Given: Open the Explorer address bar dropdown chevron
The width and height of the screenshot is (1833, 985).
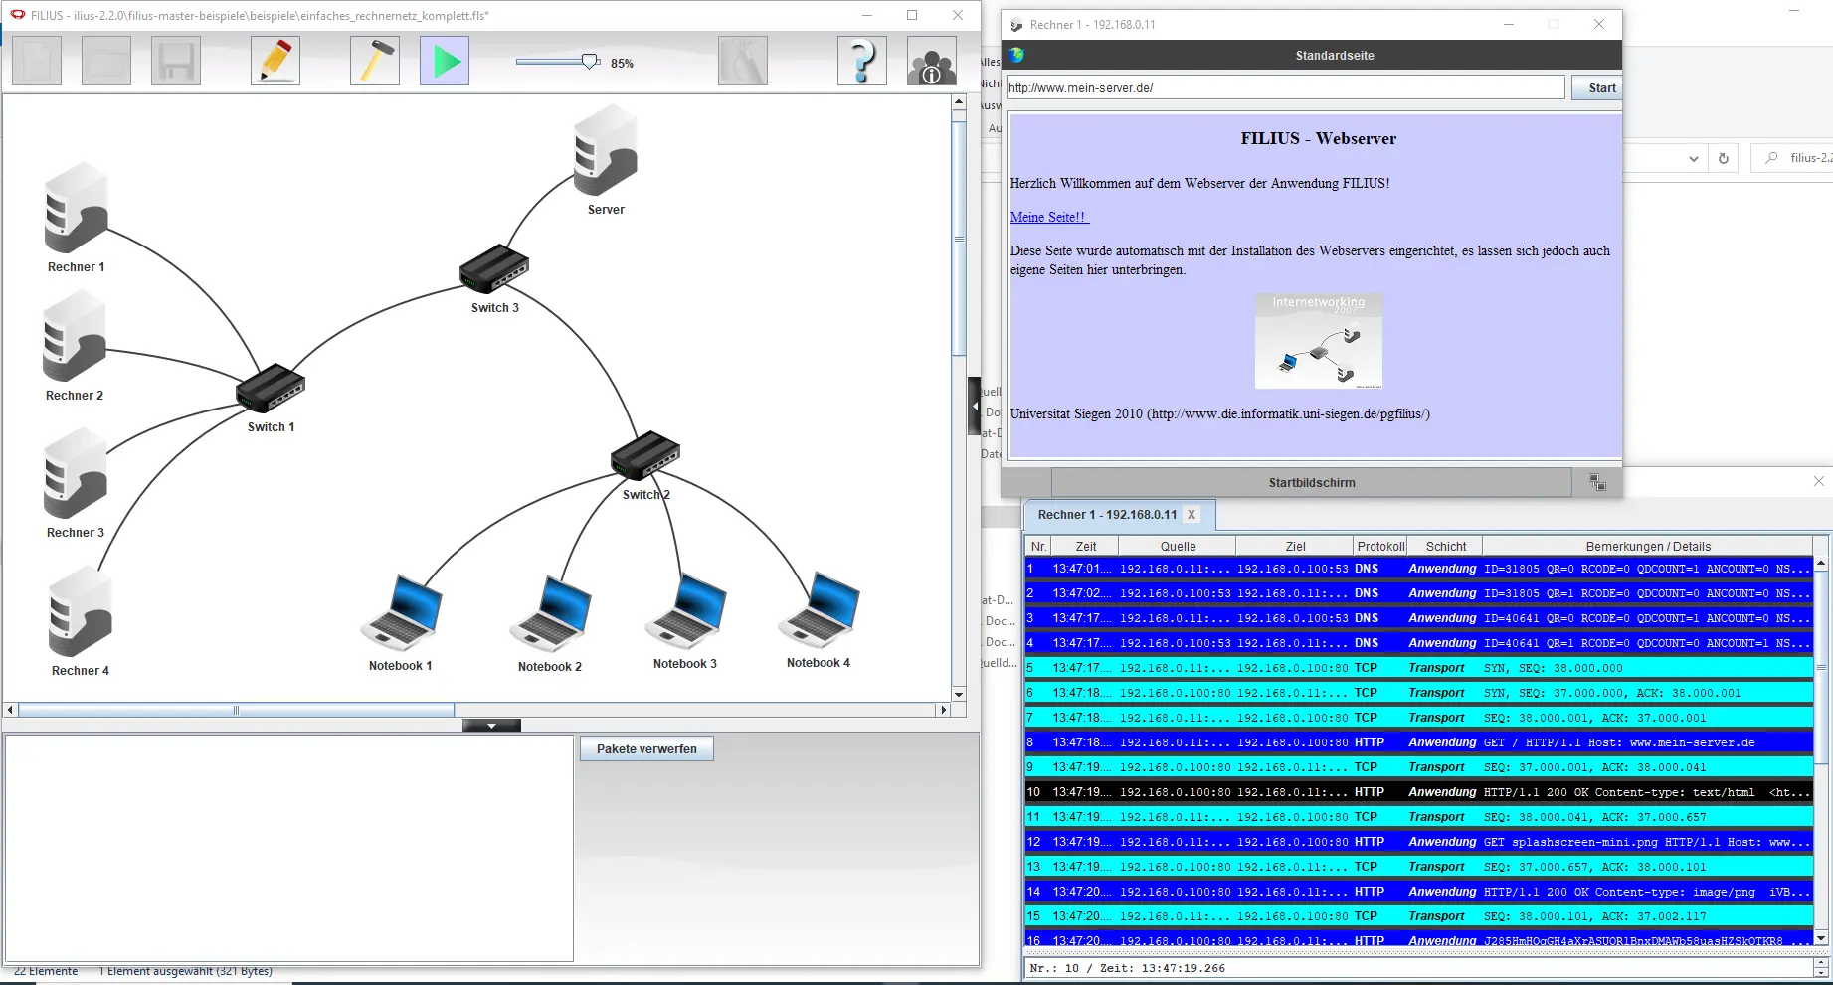Looking at the screenshot, I should point(1693,159).
